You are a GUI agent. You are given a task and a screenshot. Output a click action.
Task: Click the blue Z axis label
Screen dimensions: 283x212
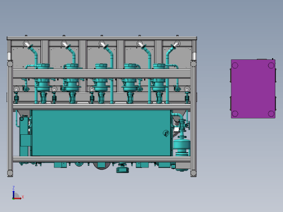click(14, 188)
